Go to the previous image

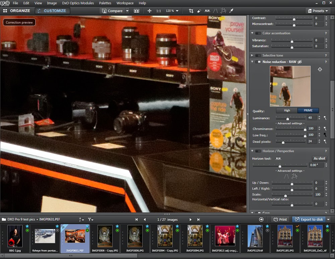(x=145, y=219)
